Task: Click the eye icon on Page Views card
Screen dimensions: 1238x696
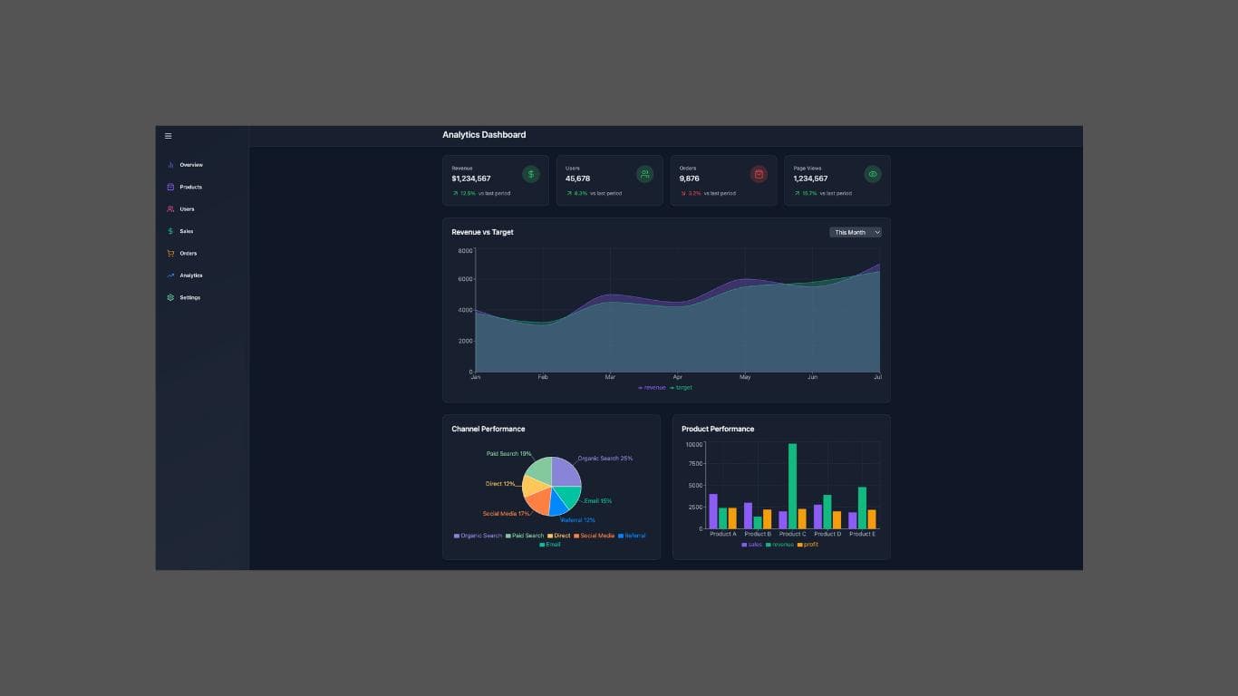Action: 873,173
